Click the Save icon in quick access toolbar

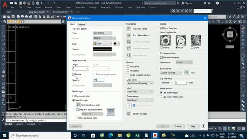point(20,3)
